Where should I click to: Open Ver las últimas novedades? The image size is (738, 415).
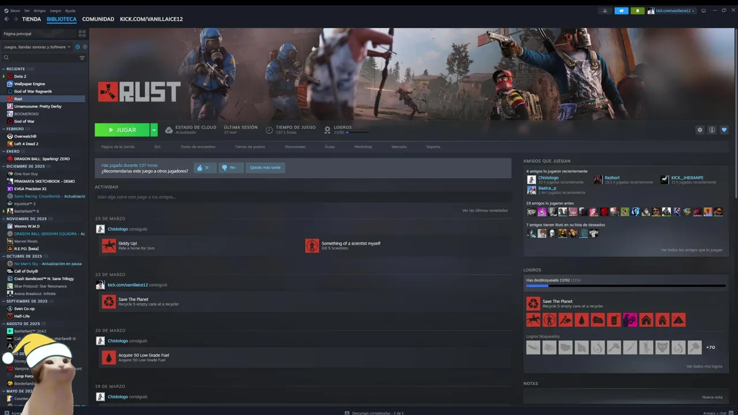[485, 210]
